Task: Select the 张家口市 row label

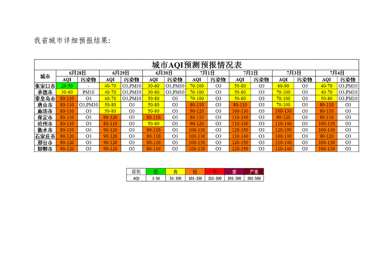Action: tap(45, 86)
